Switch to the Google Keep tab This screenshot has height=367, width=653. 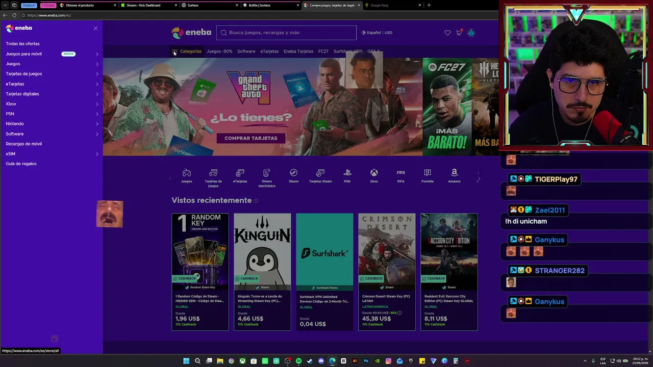click(x=393, y=5)
